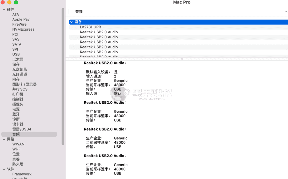Zoom window with green button
Screen dimensions: 288x179
point(16,2)
